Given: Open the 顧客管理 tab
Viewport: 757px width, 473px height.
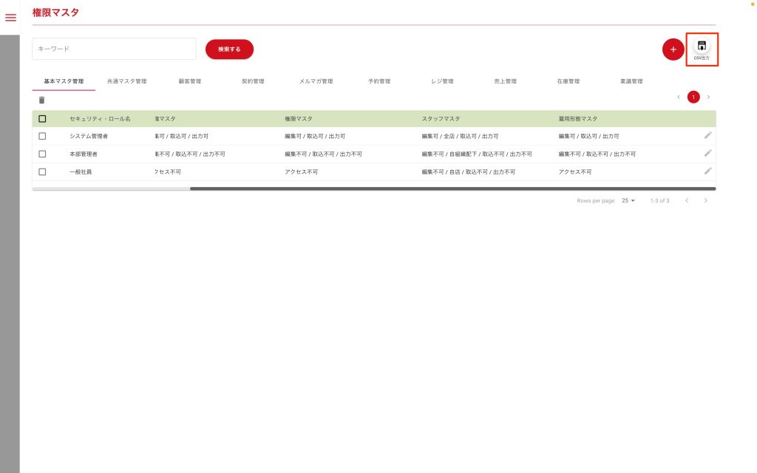Looking at the screenshot, I should pos(190,81).
